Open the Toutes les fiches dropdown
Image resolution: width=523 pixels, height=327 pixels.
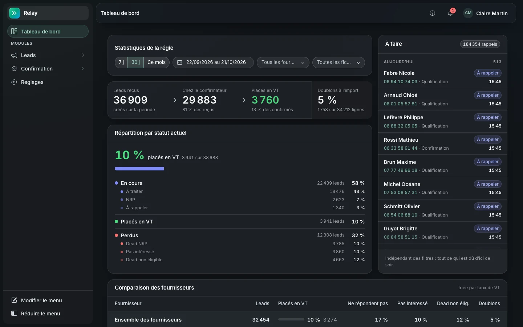point(338,62)
